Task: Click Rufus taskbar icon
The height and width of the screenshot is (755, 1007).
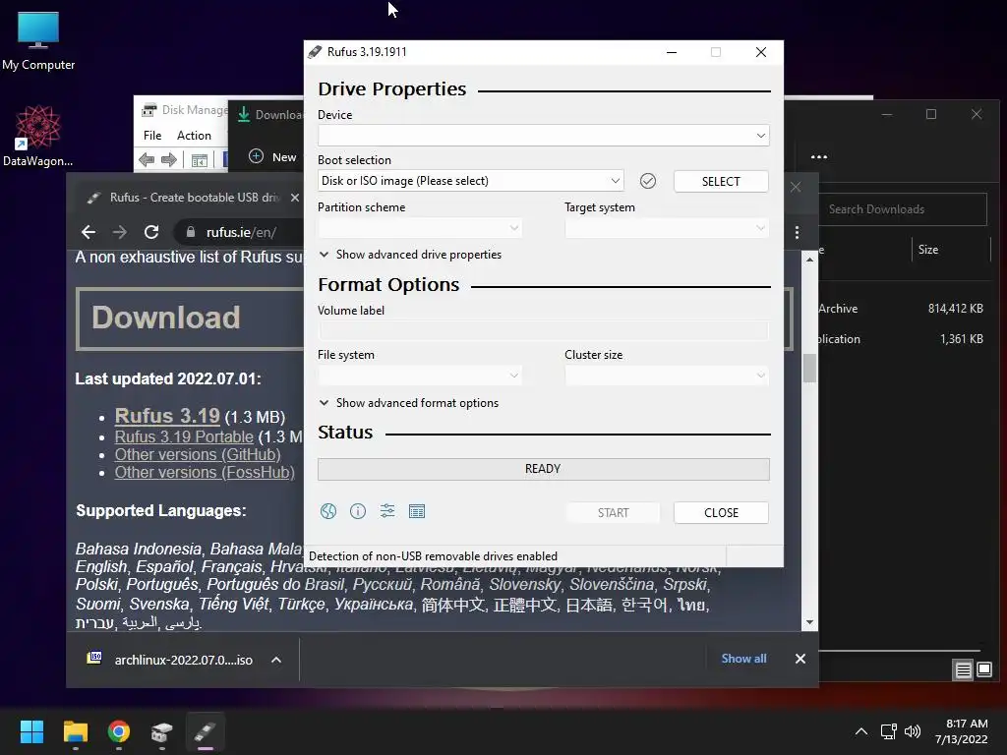Action: tap(206, 731)
